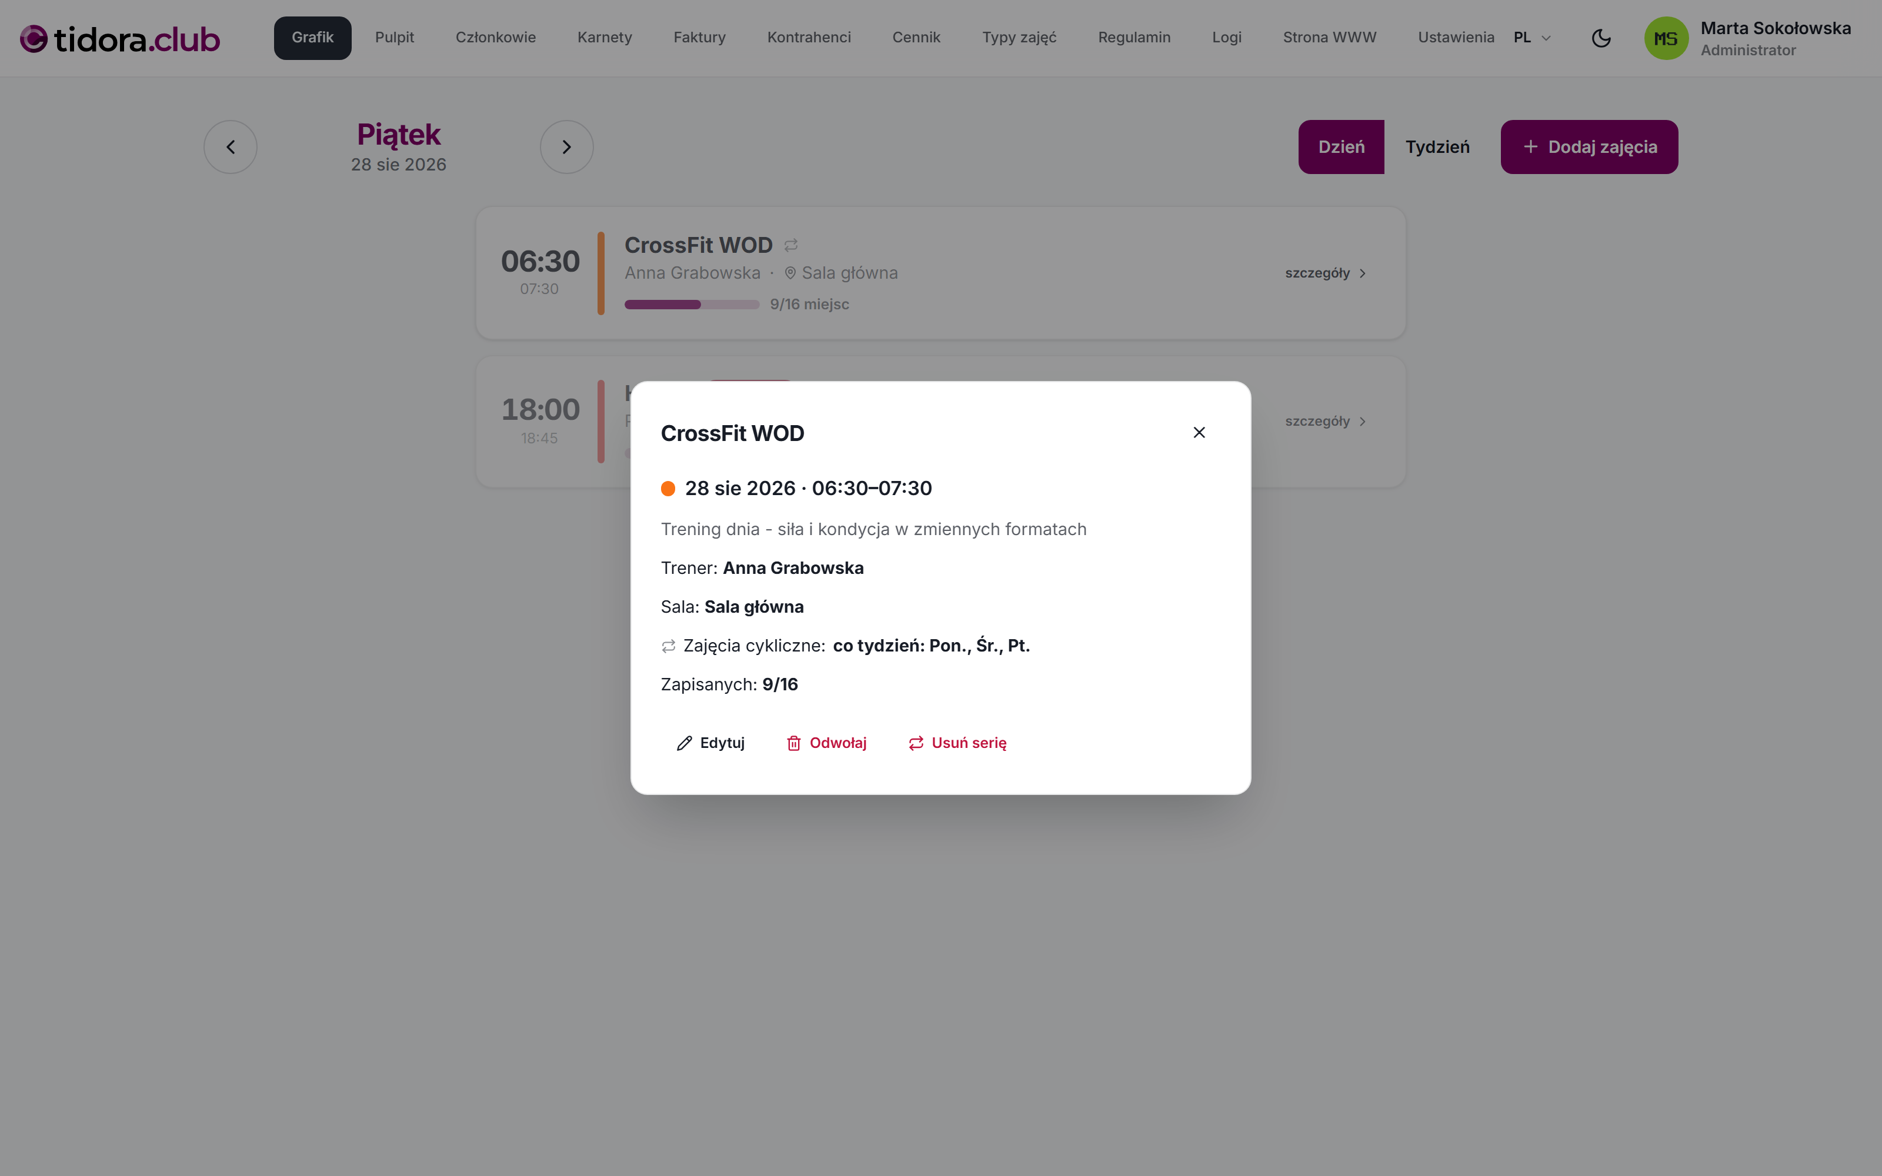The height and width of the screenshot is (1176, 1882).
Task: Click the 9/16 miejsc progress bar
Action: click(x=692, y=305)
